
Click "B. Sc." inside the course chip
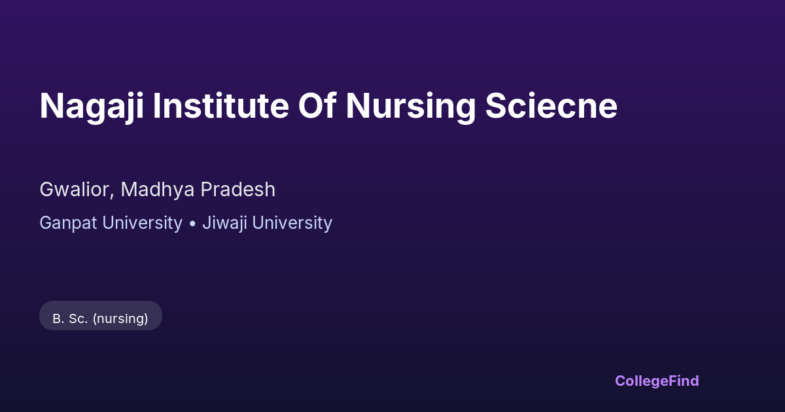point(70,318)
